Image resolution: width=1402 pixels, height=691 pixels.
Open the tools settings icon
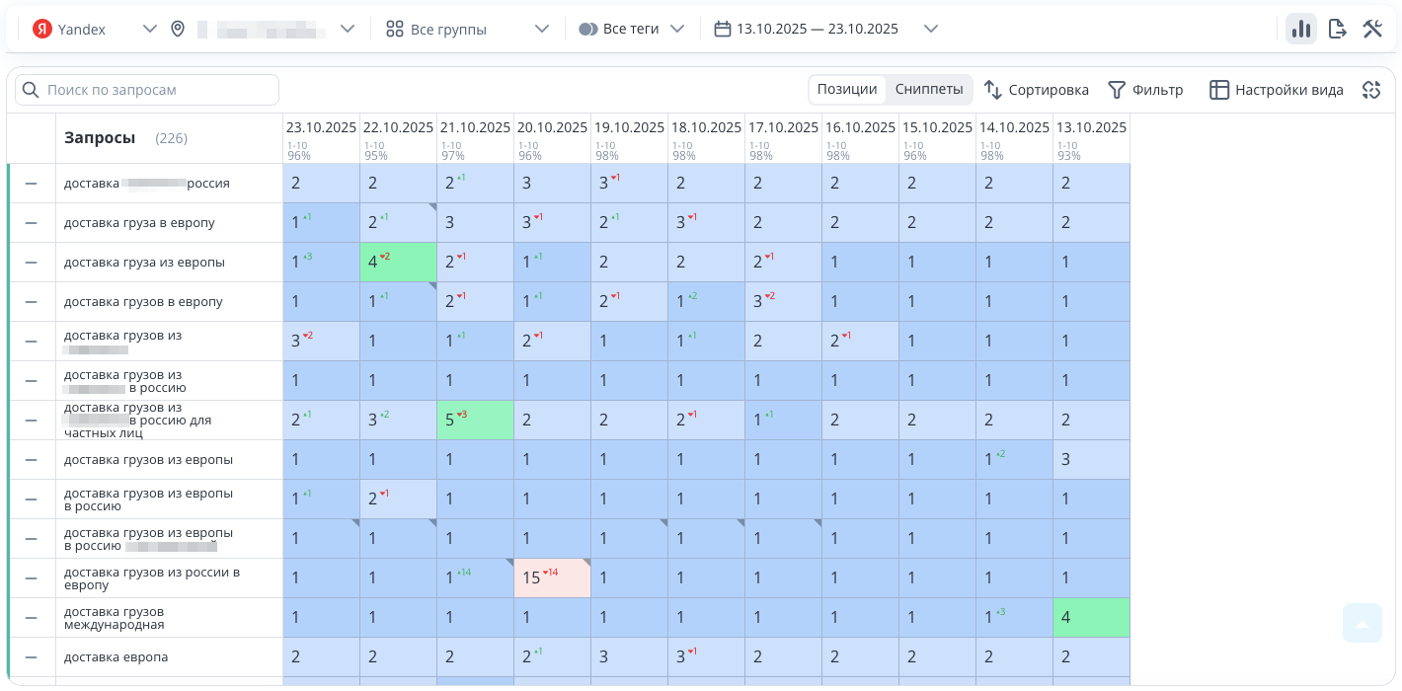(x=1372, y=29)
